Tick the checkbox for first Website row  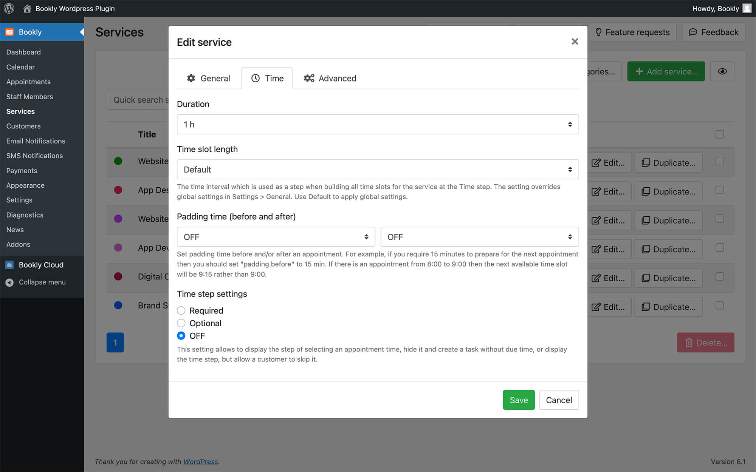(x=720, y=161)
